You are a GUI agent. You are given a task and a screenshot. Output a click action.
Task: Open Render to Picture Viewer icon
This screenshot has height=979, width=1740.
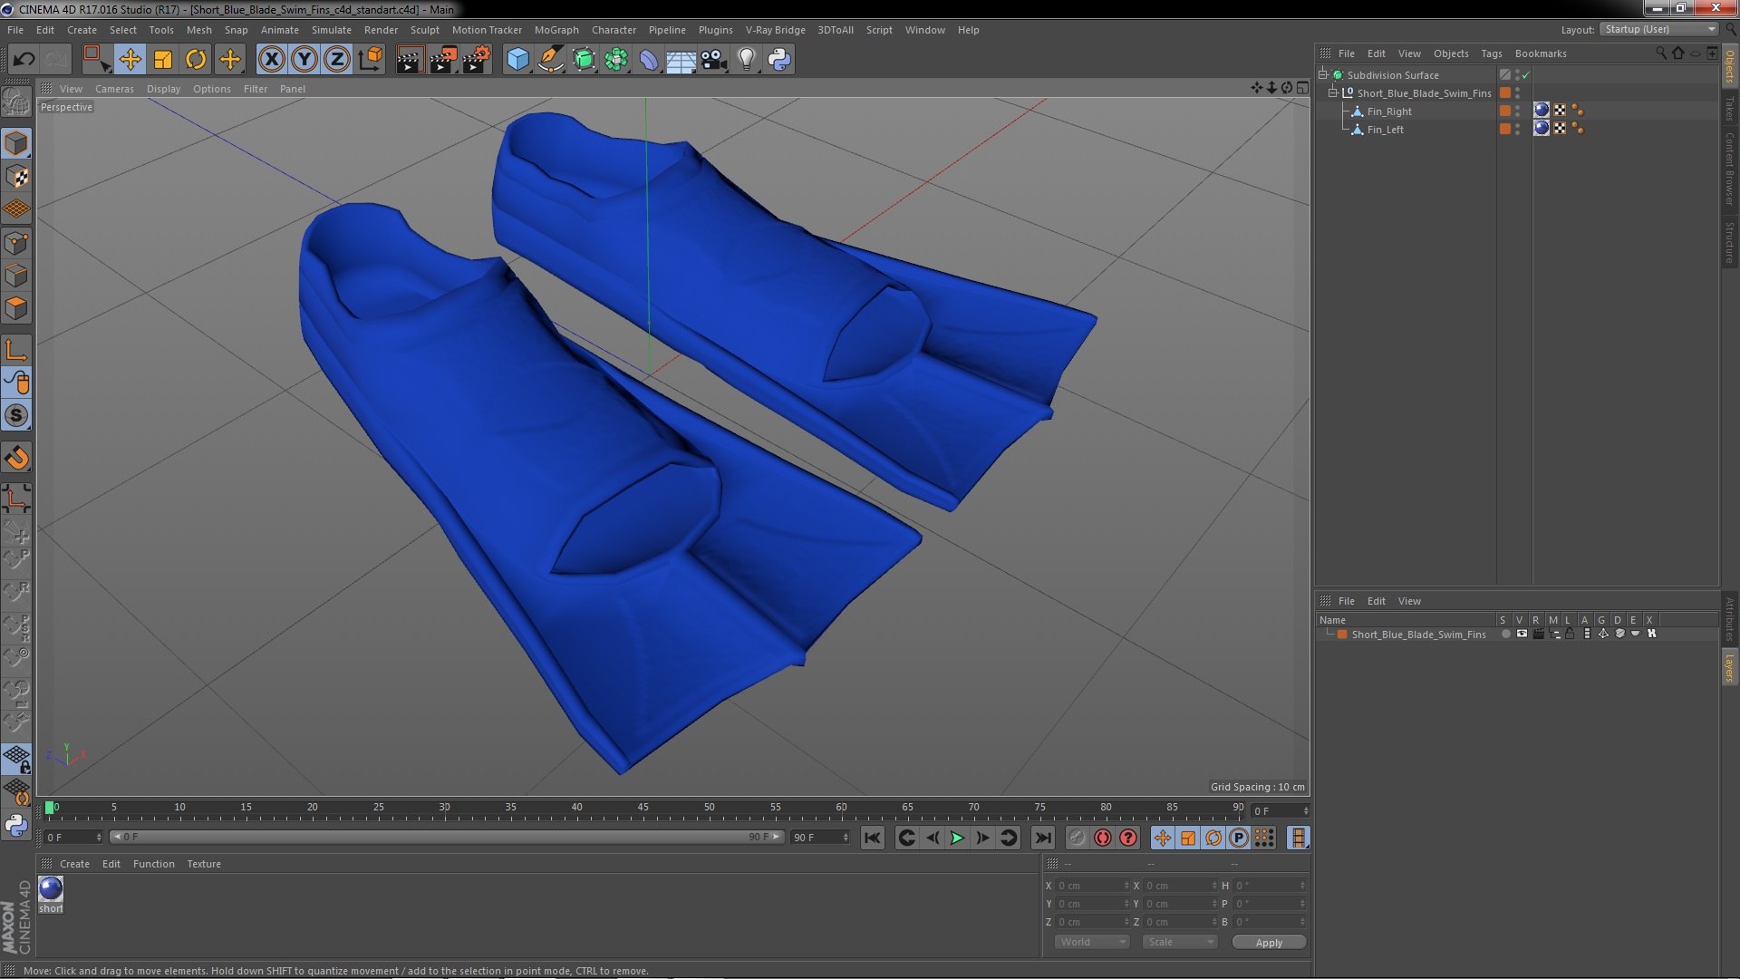[442, 60]
